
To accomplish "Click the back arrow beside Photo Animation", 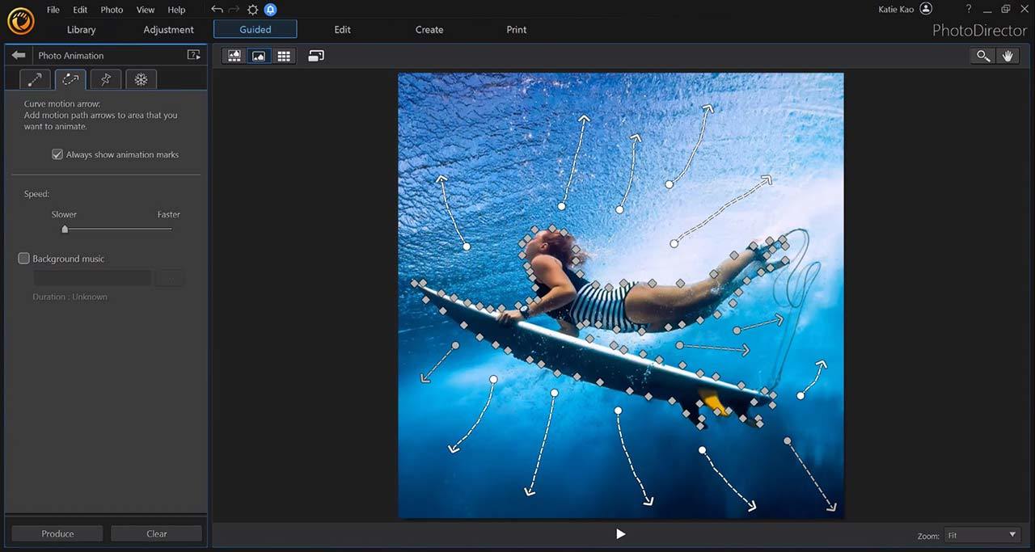I will click(19, 55).
